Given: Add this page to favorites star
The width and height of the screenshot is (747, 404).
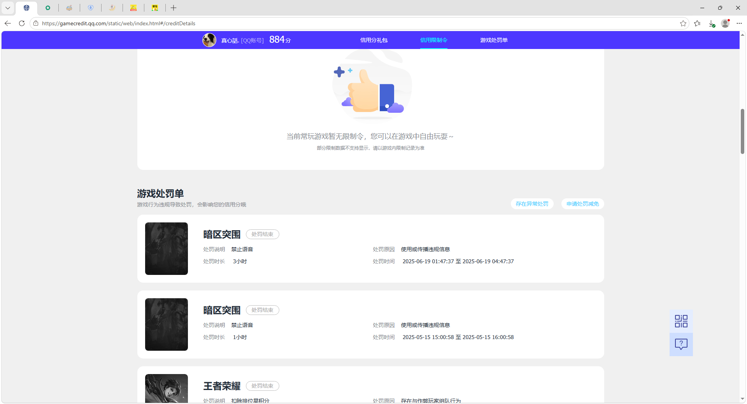Looking at the screenshot, I should pyautogui.click(x=683, y=23).
